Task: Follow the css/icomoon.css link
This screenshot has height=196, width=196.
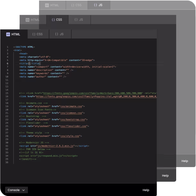Action: 71,113
